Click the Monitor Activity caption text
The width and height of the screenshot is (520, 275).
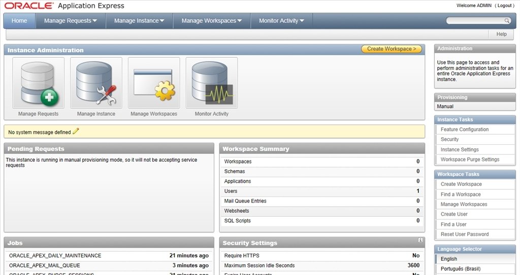pos(212,114)
